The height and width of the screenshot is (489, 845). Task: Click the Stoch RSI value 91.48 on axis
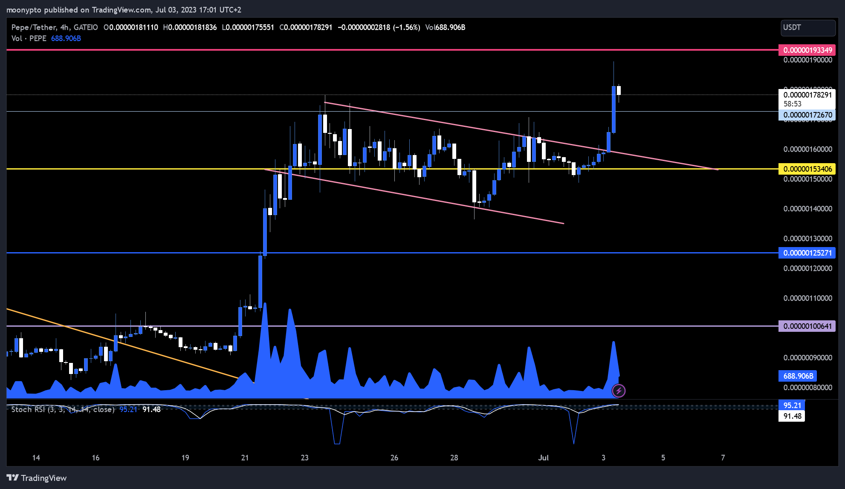pos(792,416)
